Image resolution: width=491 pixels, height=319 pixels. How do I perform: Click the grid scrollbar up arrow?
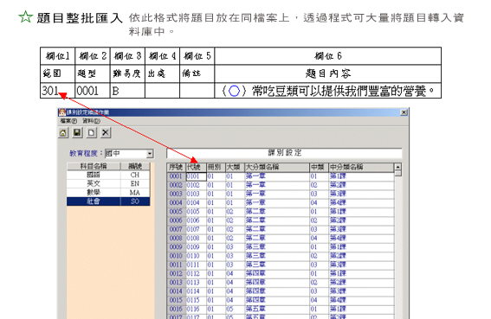pos(398,167)
